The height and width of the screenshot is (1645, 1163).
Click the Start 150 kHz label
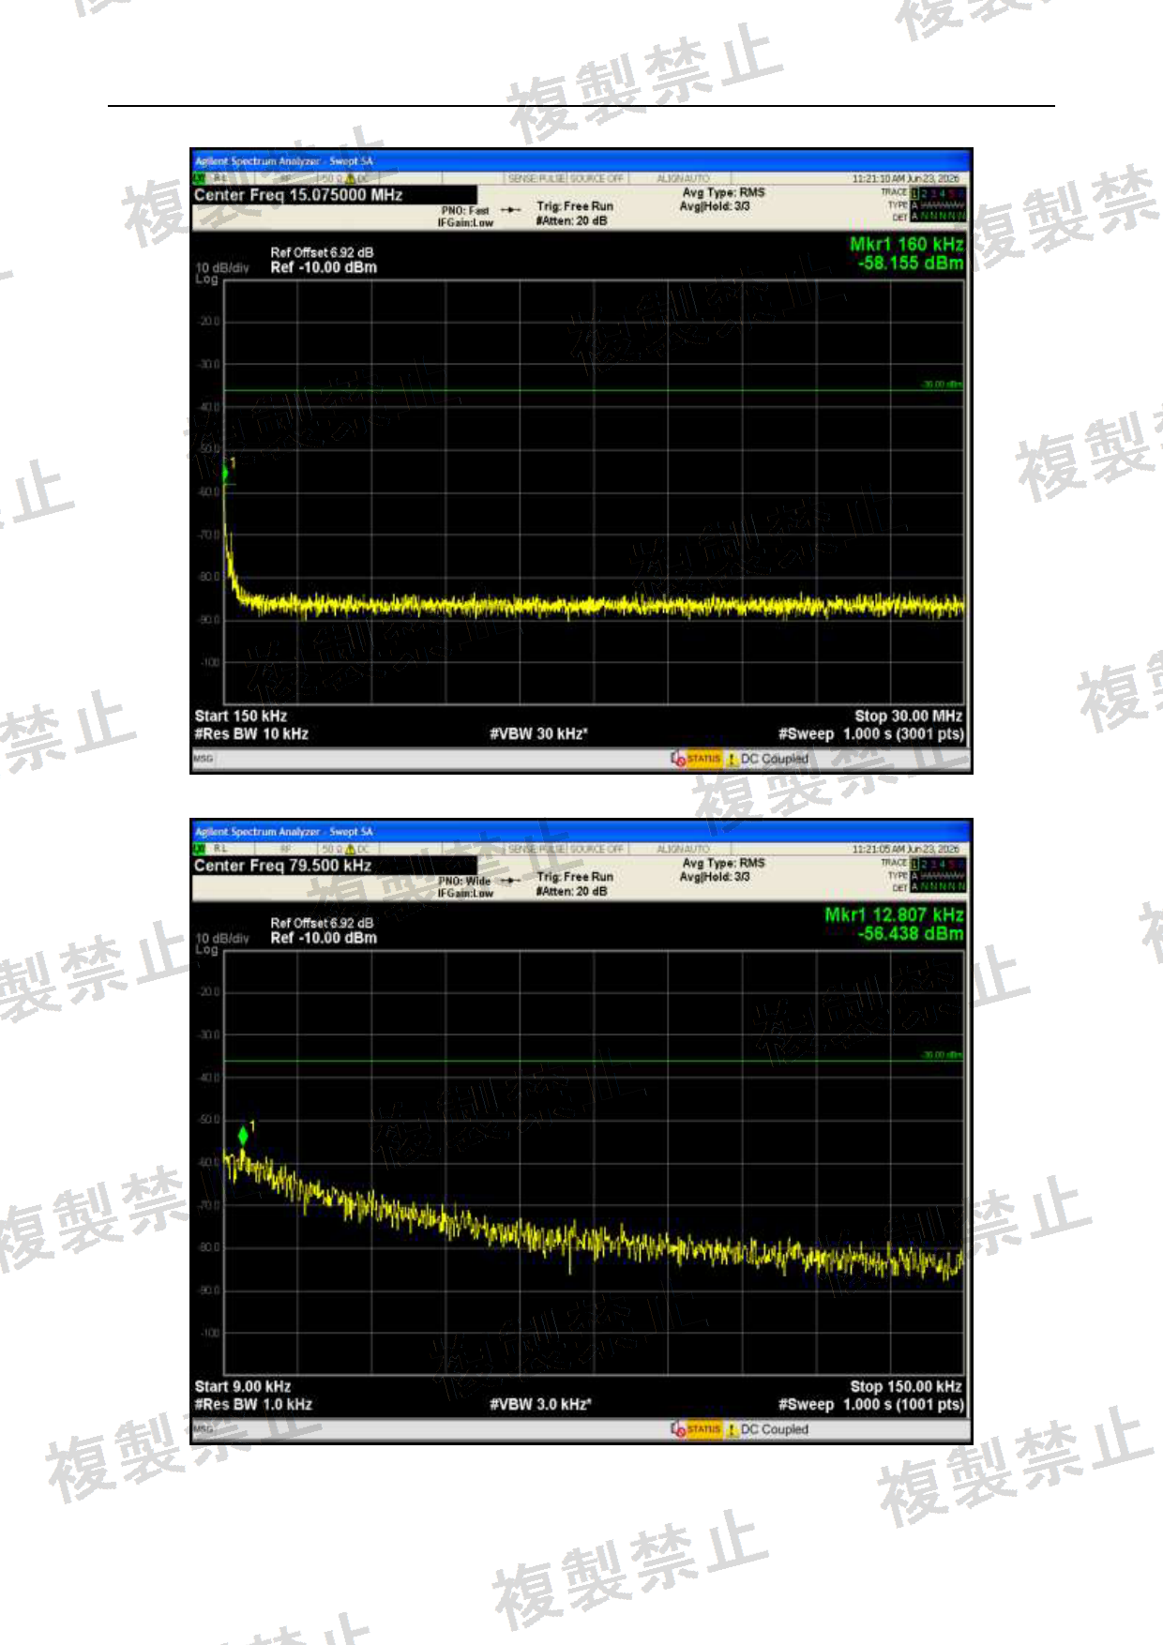pos(241,716)
